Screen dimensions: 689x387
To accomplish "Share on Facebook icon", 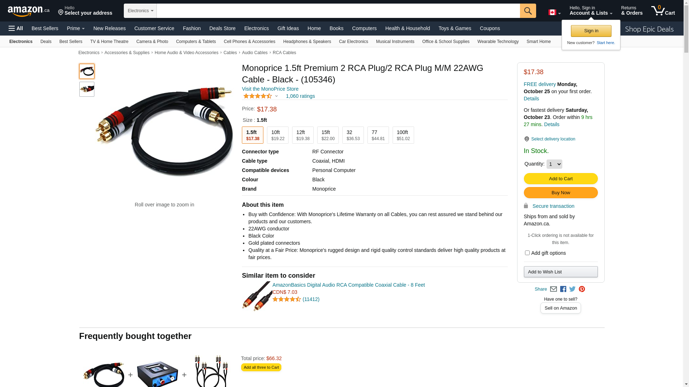I will pos(563,289).
